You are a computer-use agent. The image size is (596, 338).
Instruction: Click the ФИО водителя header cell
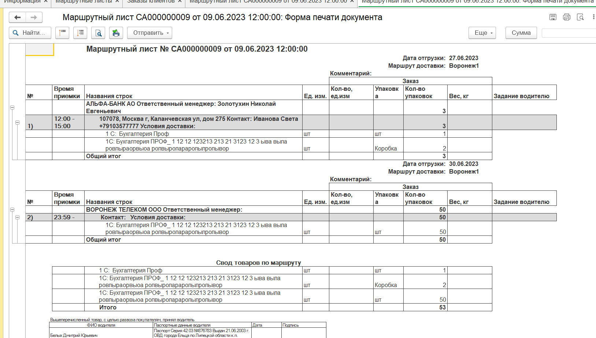[x=101, y=325]
